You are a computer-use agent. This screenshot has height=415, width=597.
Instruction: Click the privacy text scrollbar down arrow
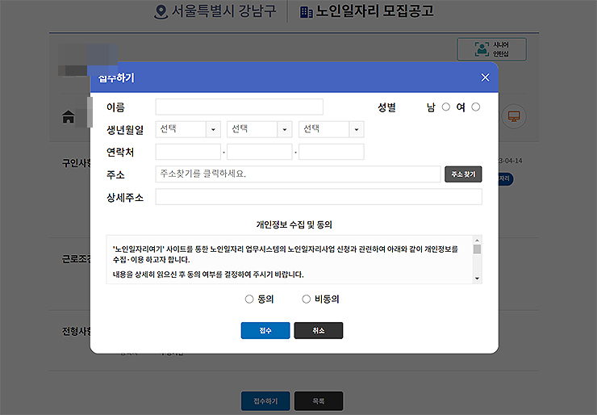coord(477,279)
